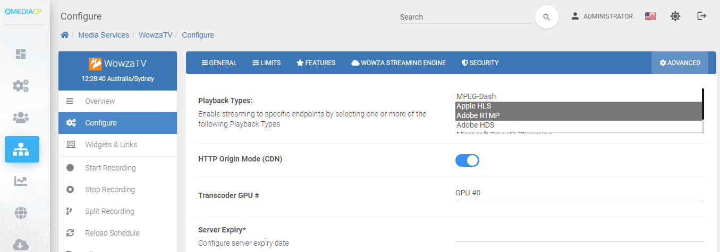Open the cloud download icon in left rail

[21, 244]
